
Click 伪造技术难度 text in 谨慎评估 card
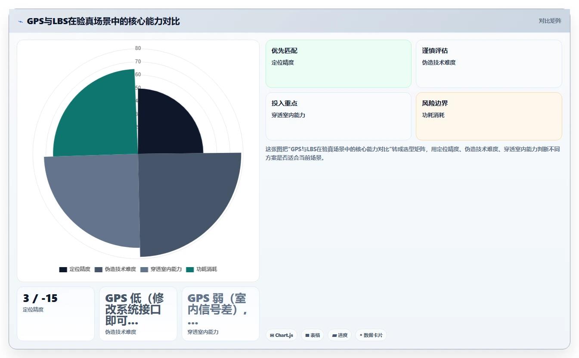tap(439, 62)
